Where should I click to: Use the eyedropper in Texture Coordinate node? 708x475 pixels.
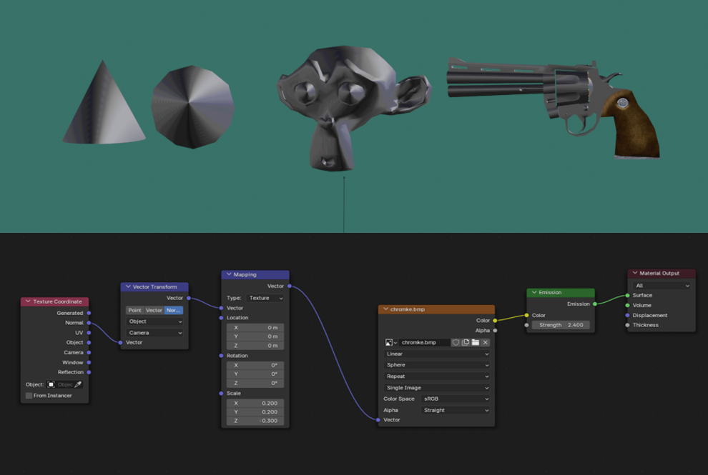(x=78, y=384)
